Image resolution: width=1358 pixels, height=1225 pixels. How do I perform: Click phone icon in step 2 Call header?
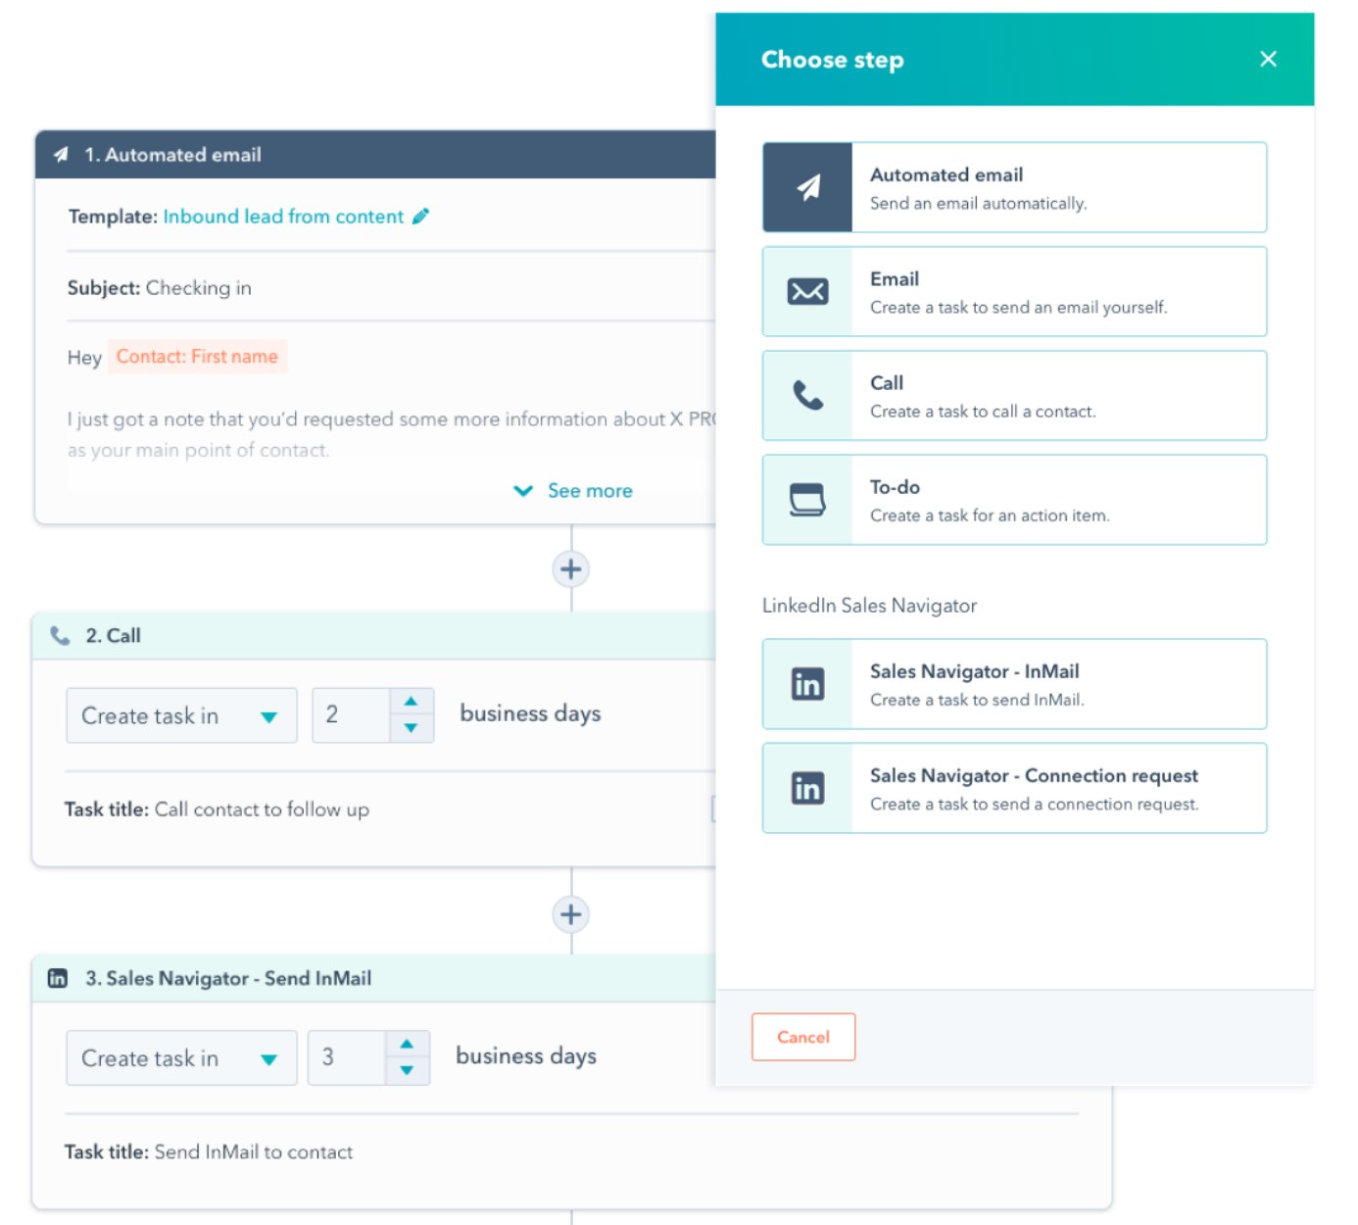pyautogui.click(x=60, y=635)
